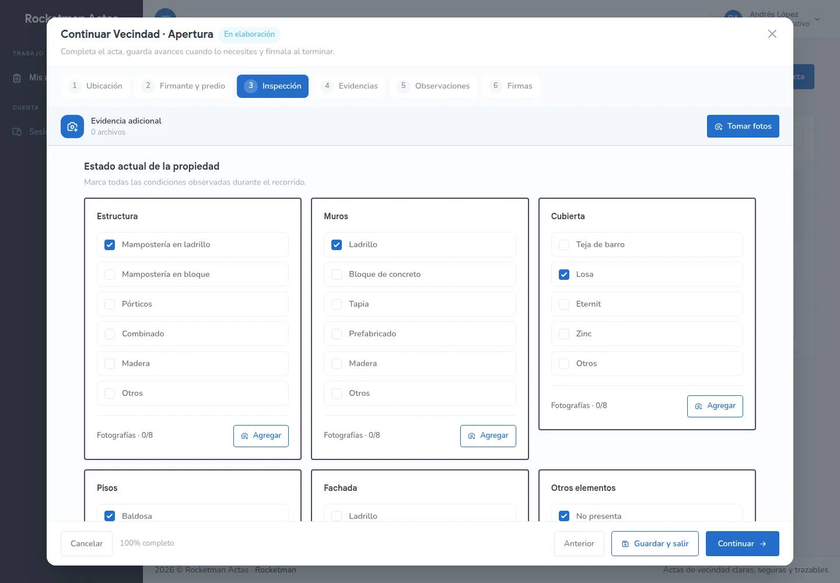Check Bloque de concreto option

337,275
